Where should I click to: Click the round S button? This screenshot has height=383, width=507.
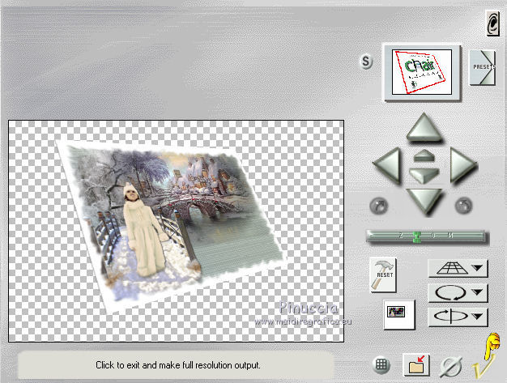click(x=366, y=61)
